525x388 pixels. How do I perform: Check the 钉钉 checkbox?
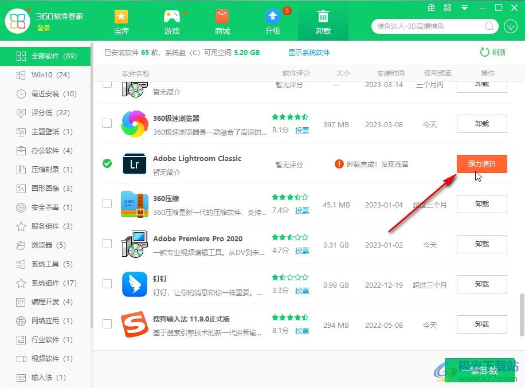click(107, 284)
